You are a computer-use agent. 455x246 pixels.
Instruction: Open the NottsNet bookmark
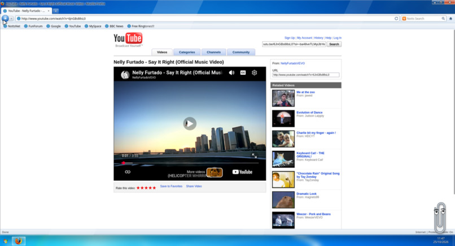(12, 26)
